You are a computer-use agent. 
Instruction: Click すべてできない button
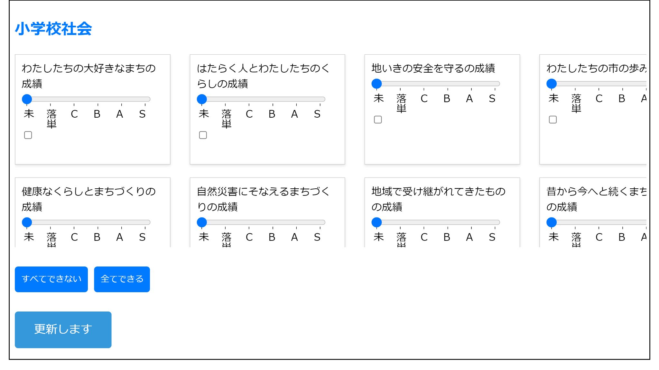(x=51, y=279)
